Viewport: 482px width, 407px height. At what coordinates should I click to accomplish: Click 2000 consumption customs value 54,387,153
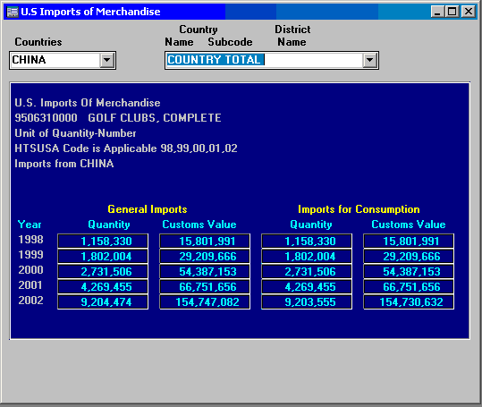coord(409,271)
